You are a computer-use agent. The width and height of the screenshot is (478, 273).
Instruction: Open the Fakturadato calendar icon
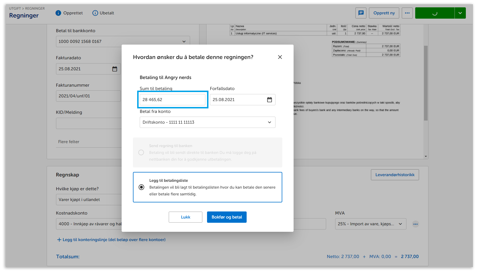coord(115,69)
